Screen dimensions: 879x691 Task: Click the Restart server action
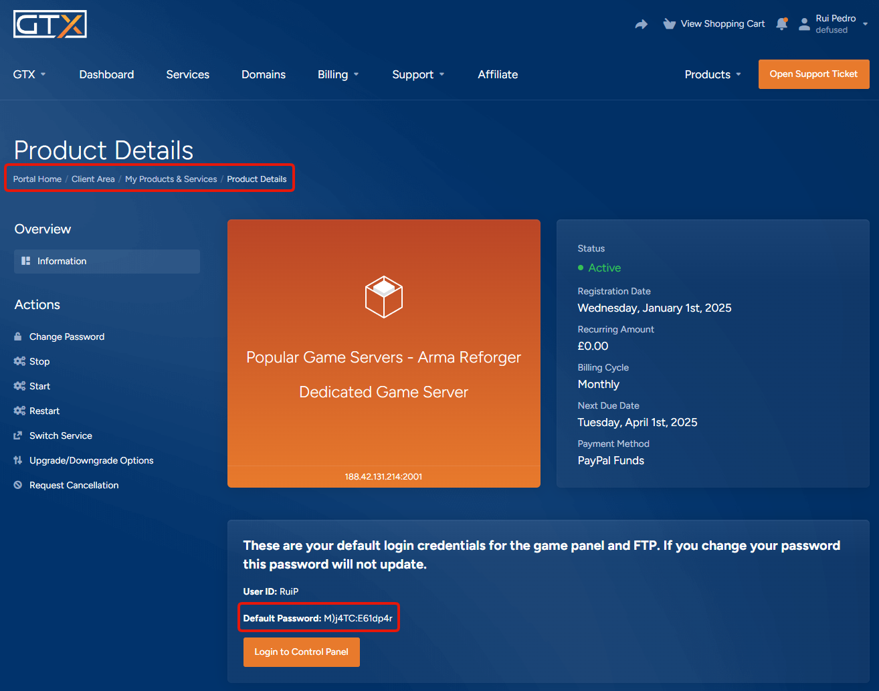point(44,411)
